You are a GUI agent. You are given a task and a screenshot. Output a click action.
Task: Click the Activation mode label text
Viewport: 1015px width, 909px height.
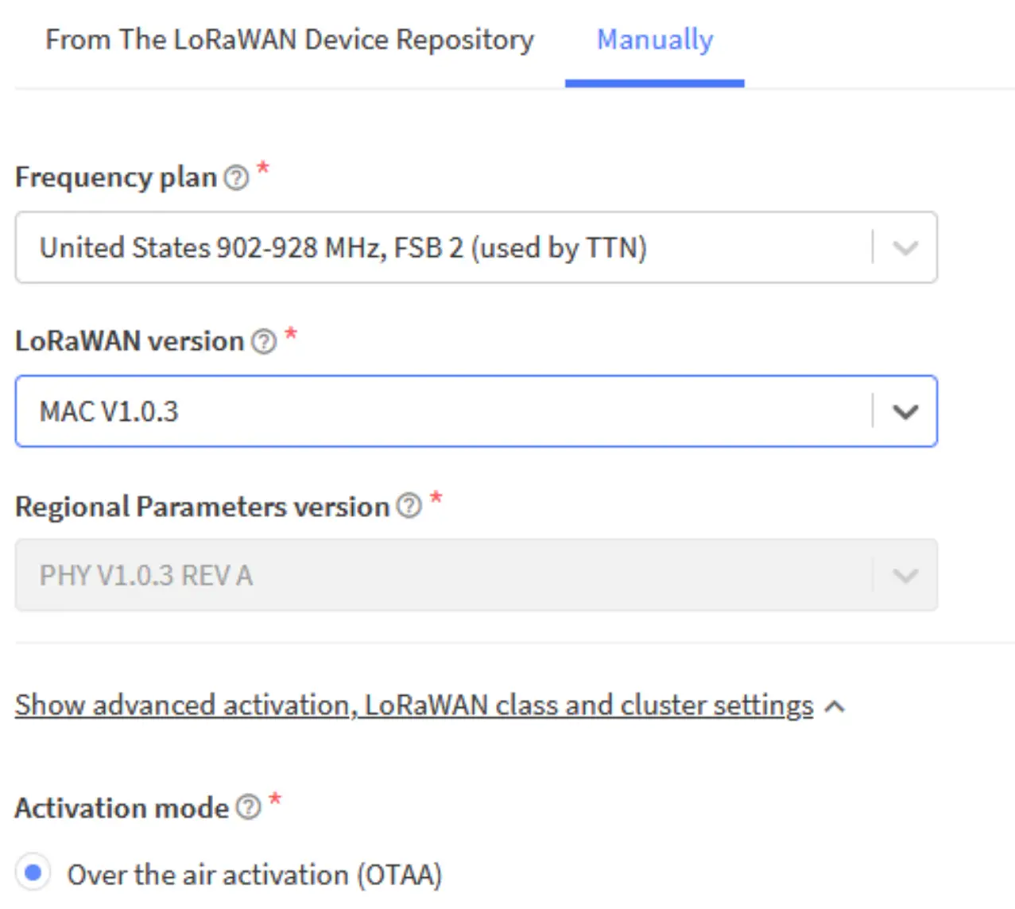(x=122, y=808)
